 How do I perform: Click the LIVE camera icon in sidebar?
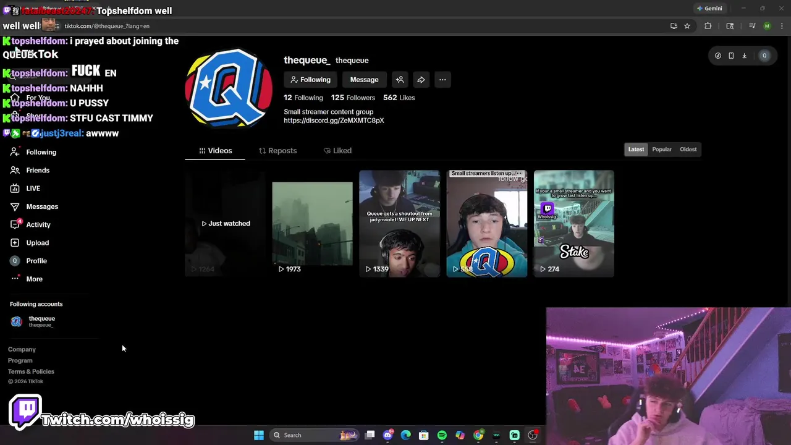[15, 189]
